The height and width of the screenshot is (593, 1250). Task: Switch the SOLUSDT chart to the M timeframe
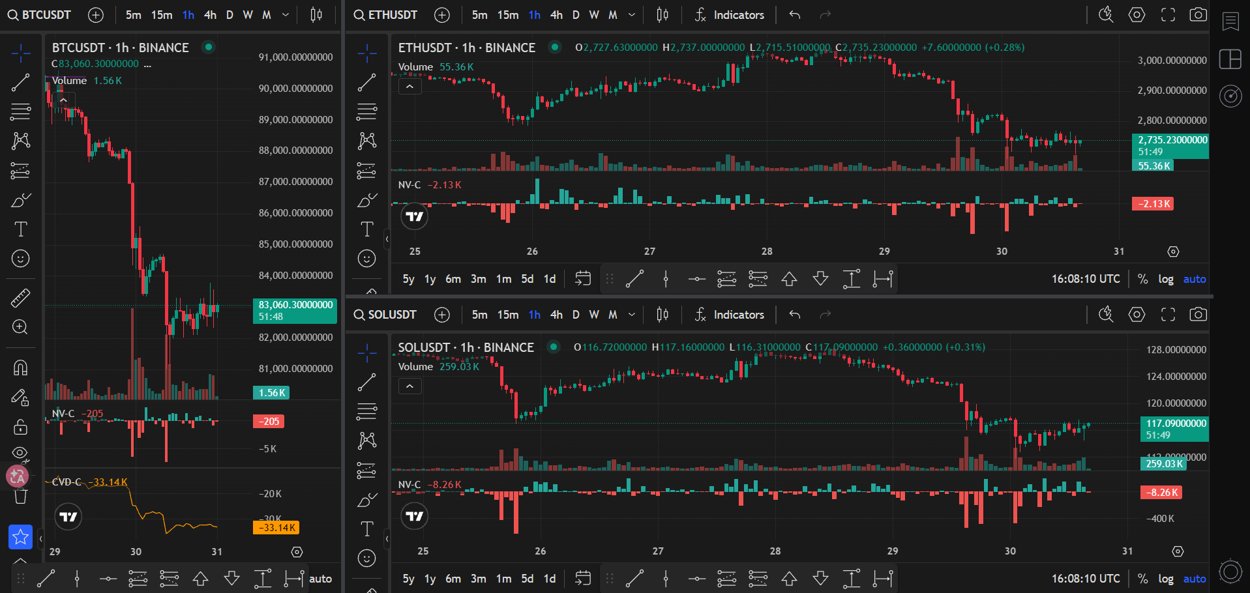pos(613,315)
